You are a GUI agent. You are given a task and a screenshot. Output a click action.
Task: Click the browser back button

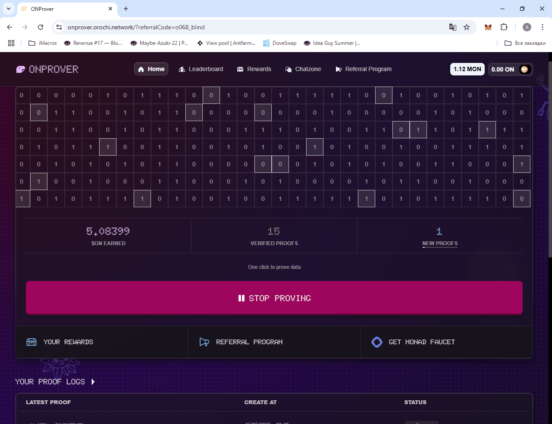[x=9, y=27]
